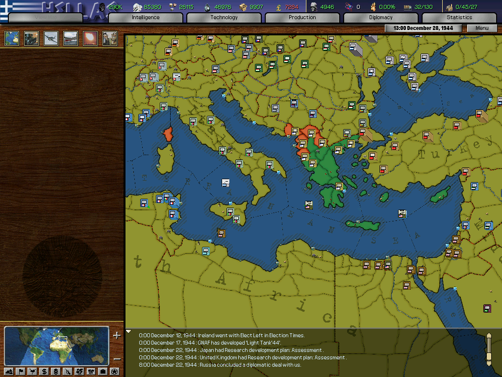This screenshot has height=377, width=502.
Task: Click the nuclear atom icon
Action: click(349, 7)
